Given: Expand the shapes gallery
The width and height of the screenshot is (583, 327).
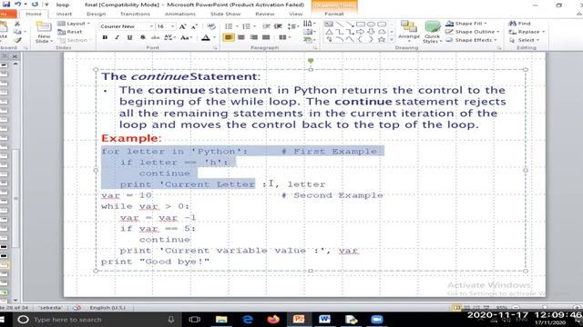Looking at the screenshot, I should pyautogui.click(x=392, y=40).
